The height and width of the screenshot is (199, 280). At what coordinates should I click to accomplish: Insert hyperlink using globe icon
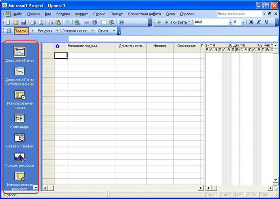pyautogui.click(x=77, y=22)
